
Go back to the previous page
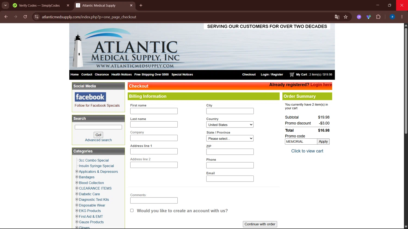(x=6, y=17)
